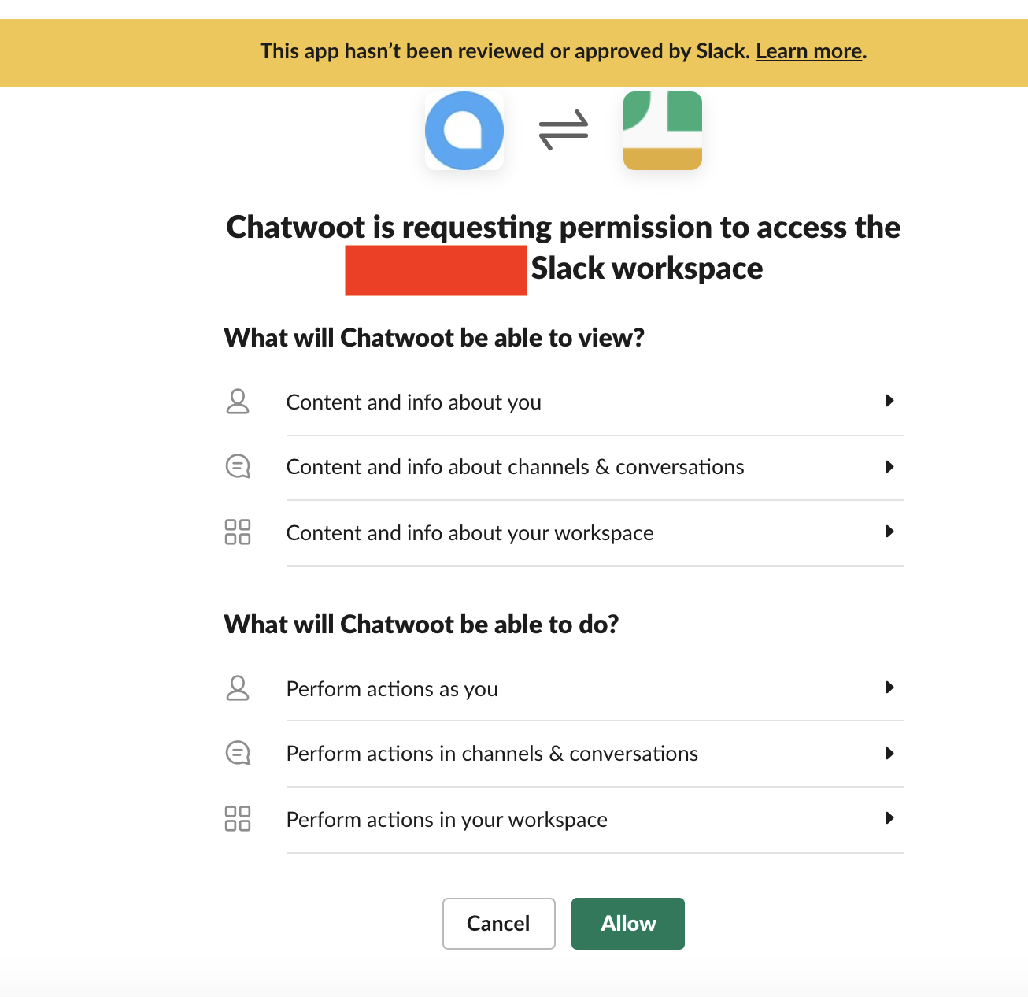Click the exchange arrows icon between the logos
Image resolution: width=1028 pixels, height=997 pixels.
click(564, 130)
